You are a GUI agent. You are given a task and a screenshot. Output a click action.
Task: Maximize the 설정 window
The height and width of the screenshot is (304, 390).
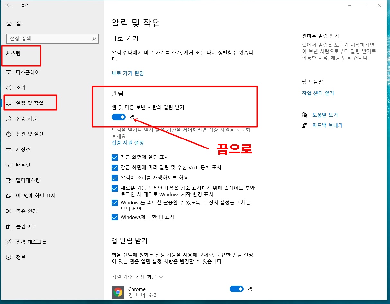coord(365,5)
